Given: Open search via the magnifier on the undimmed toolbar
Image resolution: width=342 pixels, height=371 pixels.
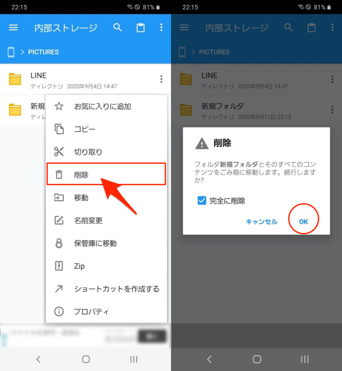Looking at the screenshot, I should point(118,28).
